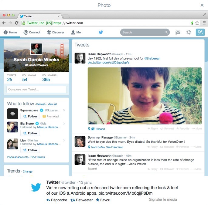Bookmark the page with the star icon
Image resolution: width=208 pixels, height=205 pixels.
click(197, 23)
